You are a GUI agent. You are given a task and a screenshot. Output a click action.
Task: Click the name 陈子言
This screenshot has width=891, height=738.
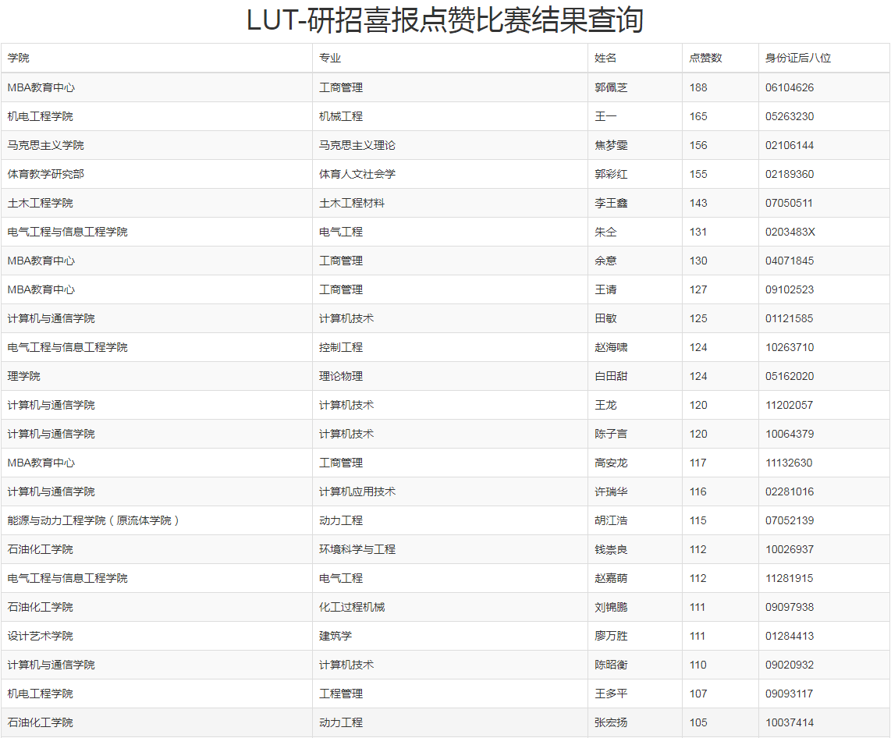611,435
